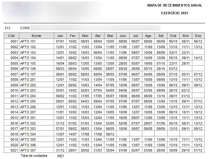Click the "Cód" column header

[x=11, y=36]
